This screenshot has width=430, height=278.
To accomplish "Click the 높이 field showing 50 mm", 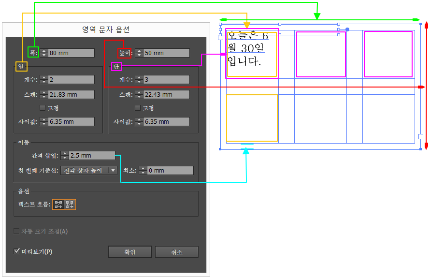I will [x=166, y=53].
